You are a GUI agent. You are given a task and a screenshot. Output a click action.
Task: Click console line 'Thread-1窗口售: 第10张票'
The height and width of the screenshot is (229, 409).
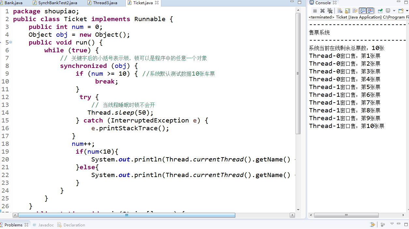pos(347,126)
